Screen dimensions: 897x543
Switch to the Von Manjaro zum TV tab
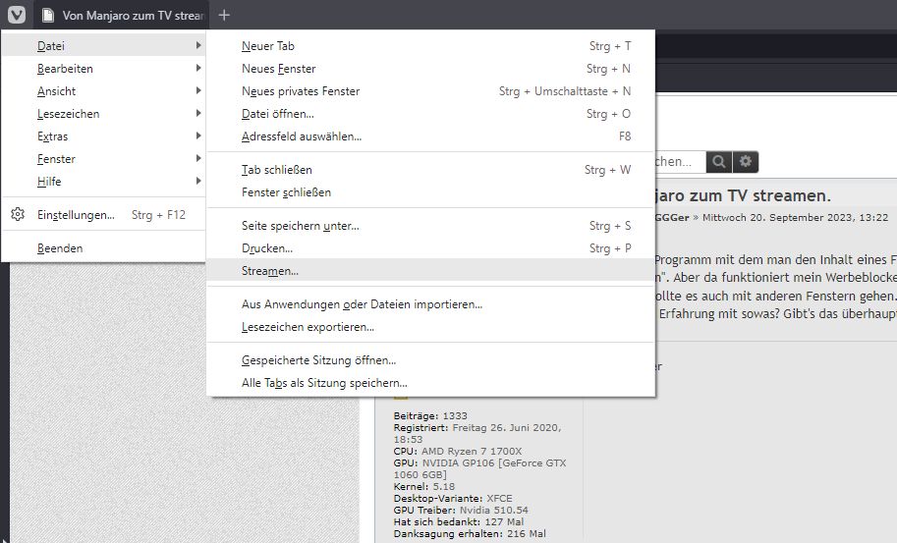(123, 15)
